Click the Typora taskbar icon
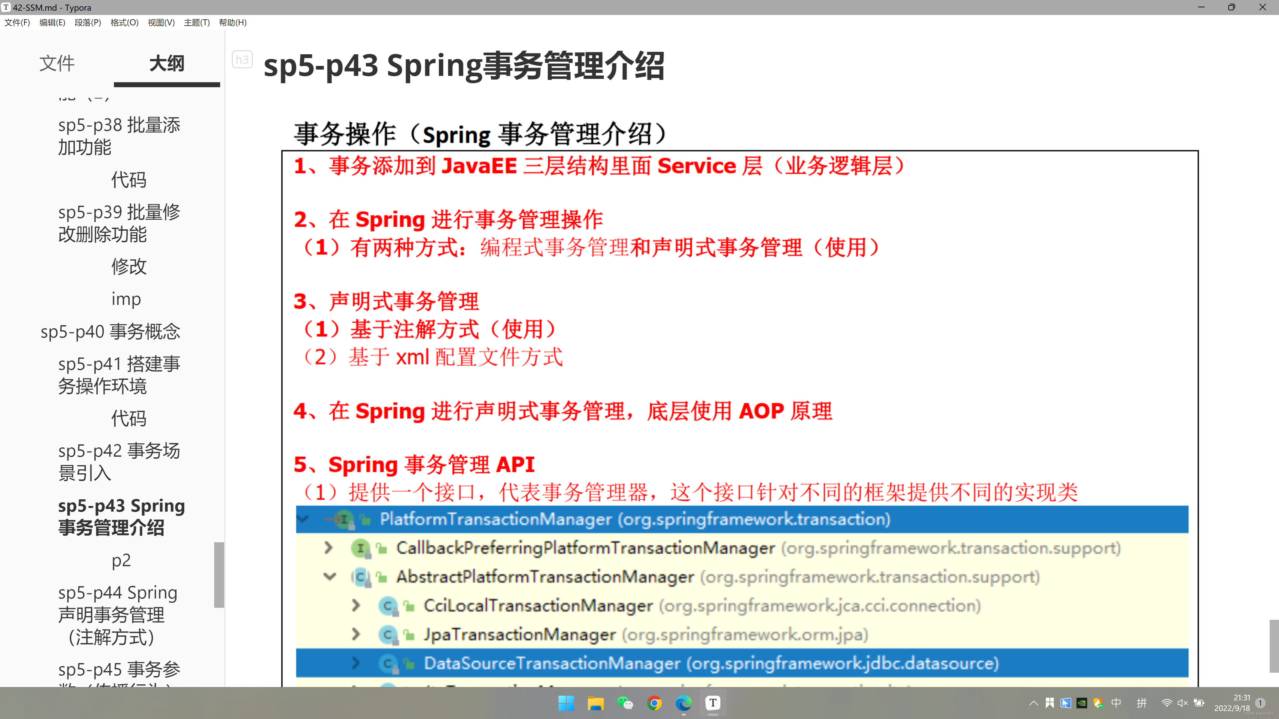Viewport: 1279px width, 719px height. coord(712,703)
